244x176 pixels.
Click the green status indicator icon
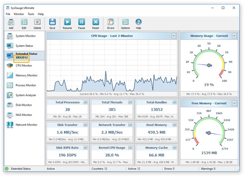click(x=7, y=169)
